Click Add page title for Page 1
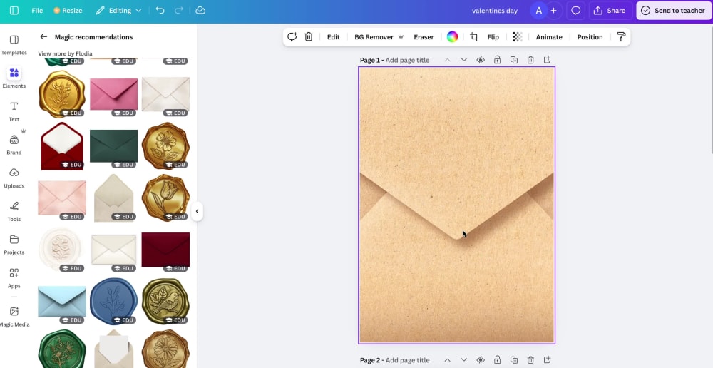This screenshot has height=368, width=713. (x=407, y=60)
